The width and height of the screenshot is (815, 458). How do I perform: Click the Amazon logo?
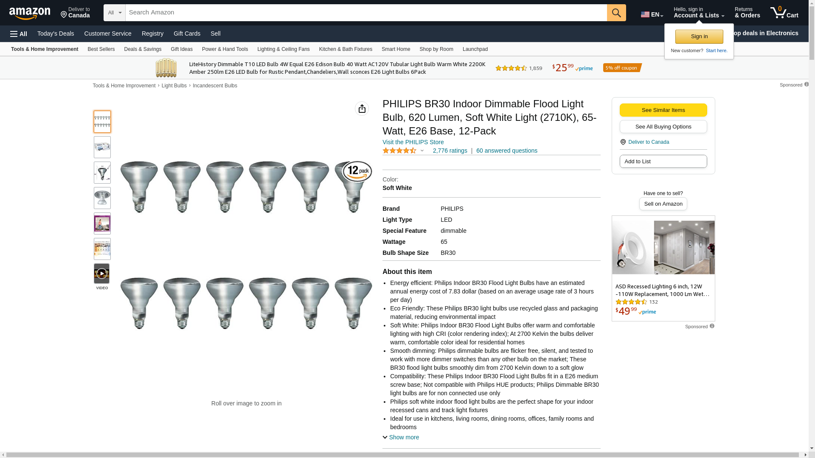(x=30, y=13)
